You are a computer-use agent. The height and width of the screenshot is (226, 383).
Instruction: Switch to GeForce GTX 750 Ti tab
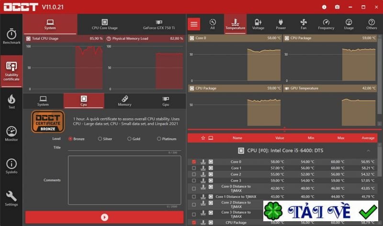[159, 24]
